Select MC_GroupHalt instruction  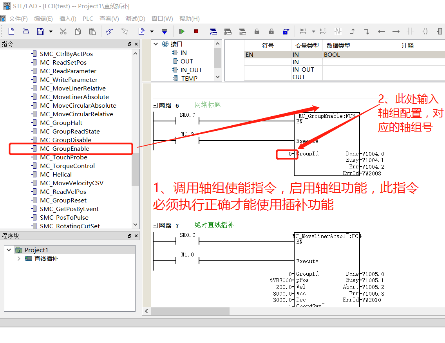point(61,123)
